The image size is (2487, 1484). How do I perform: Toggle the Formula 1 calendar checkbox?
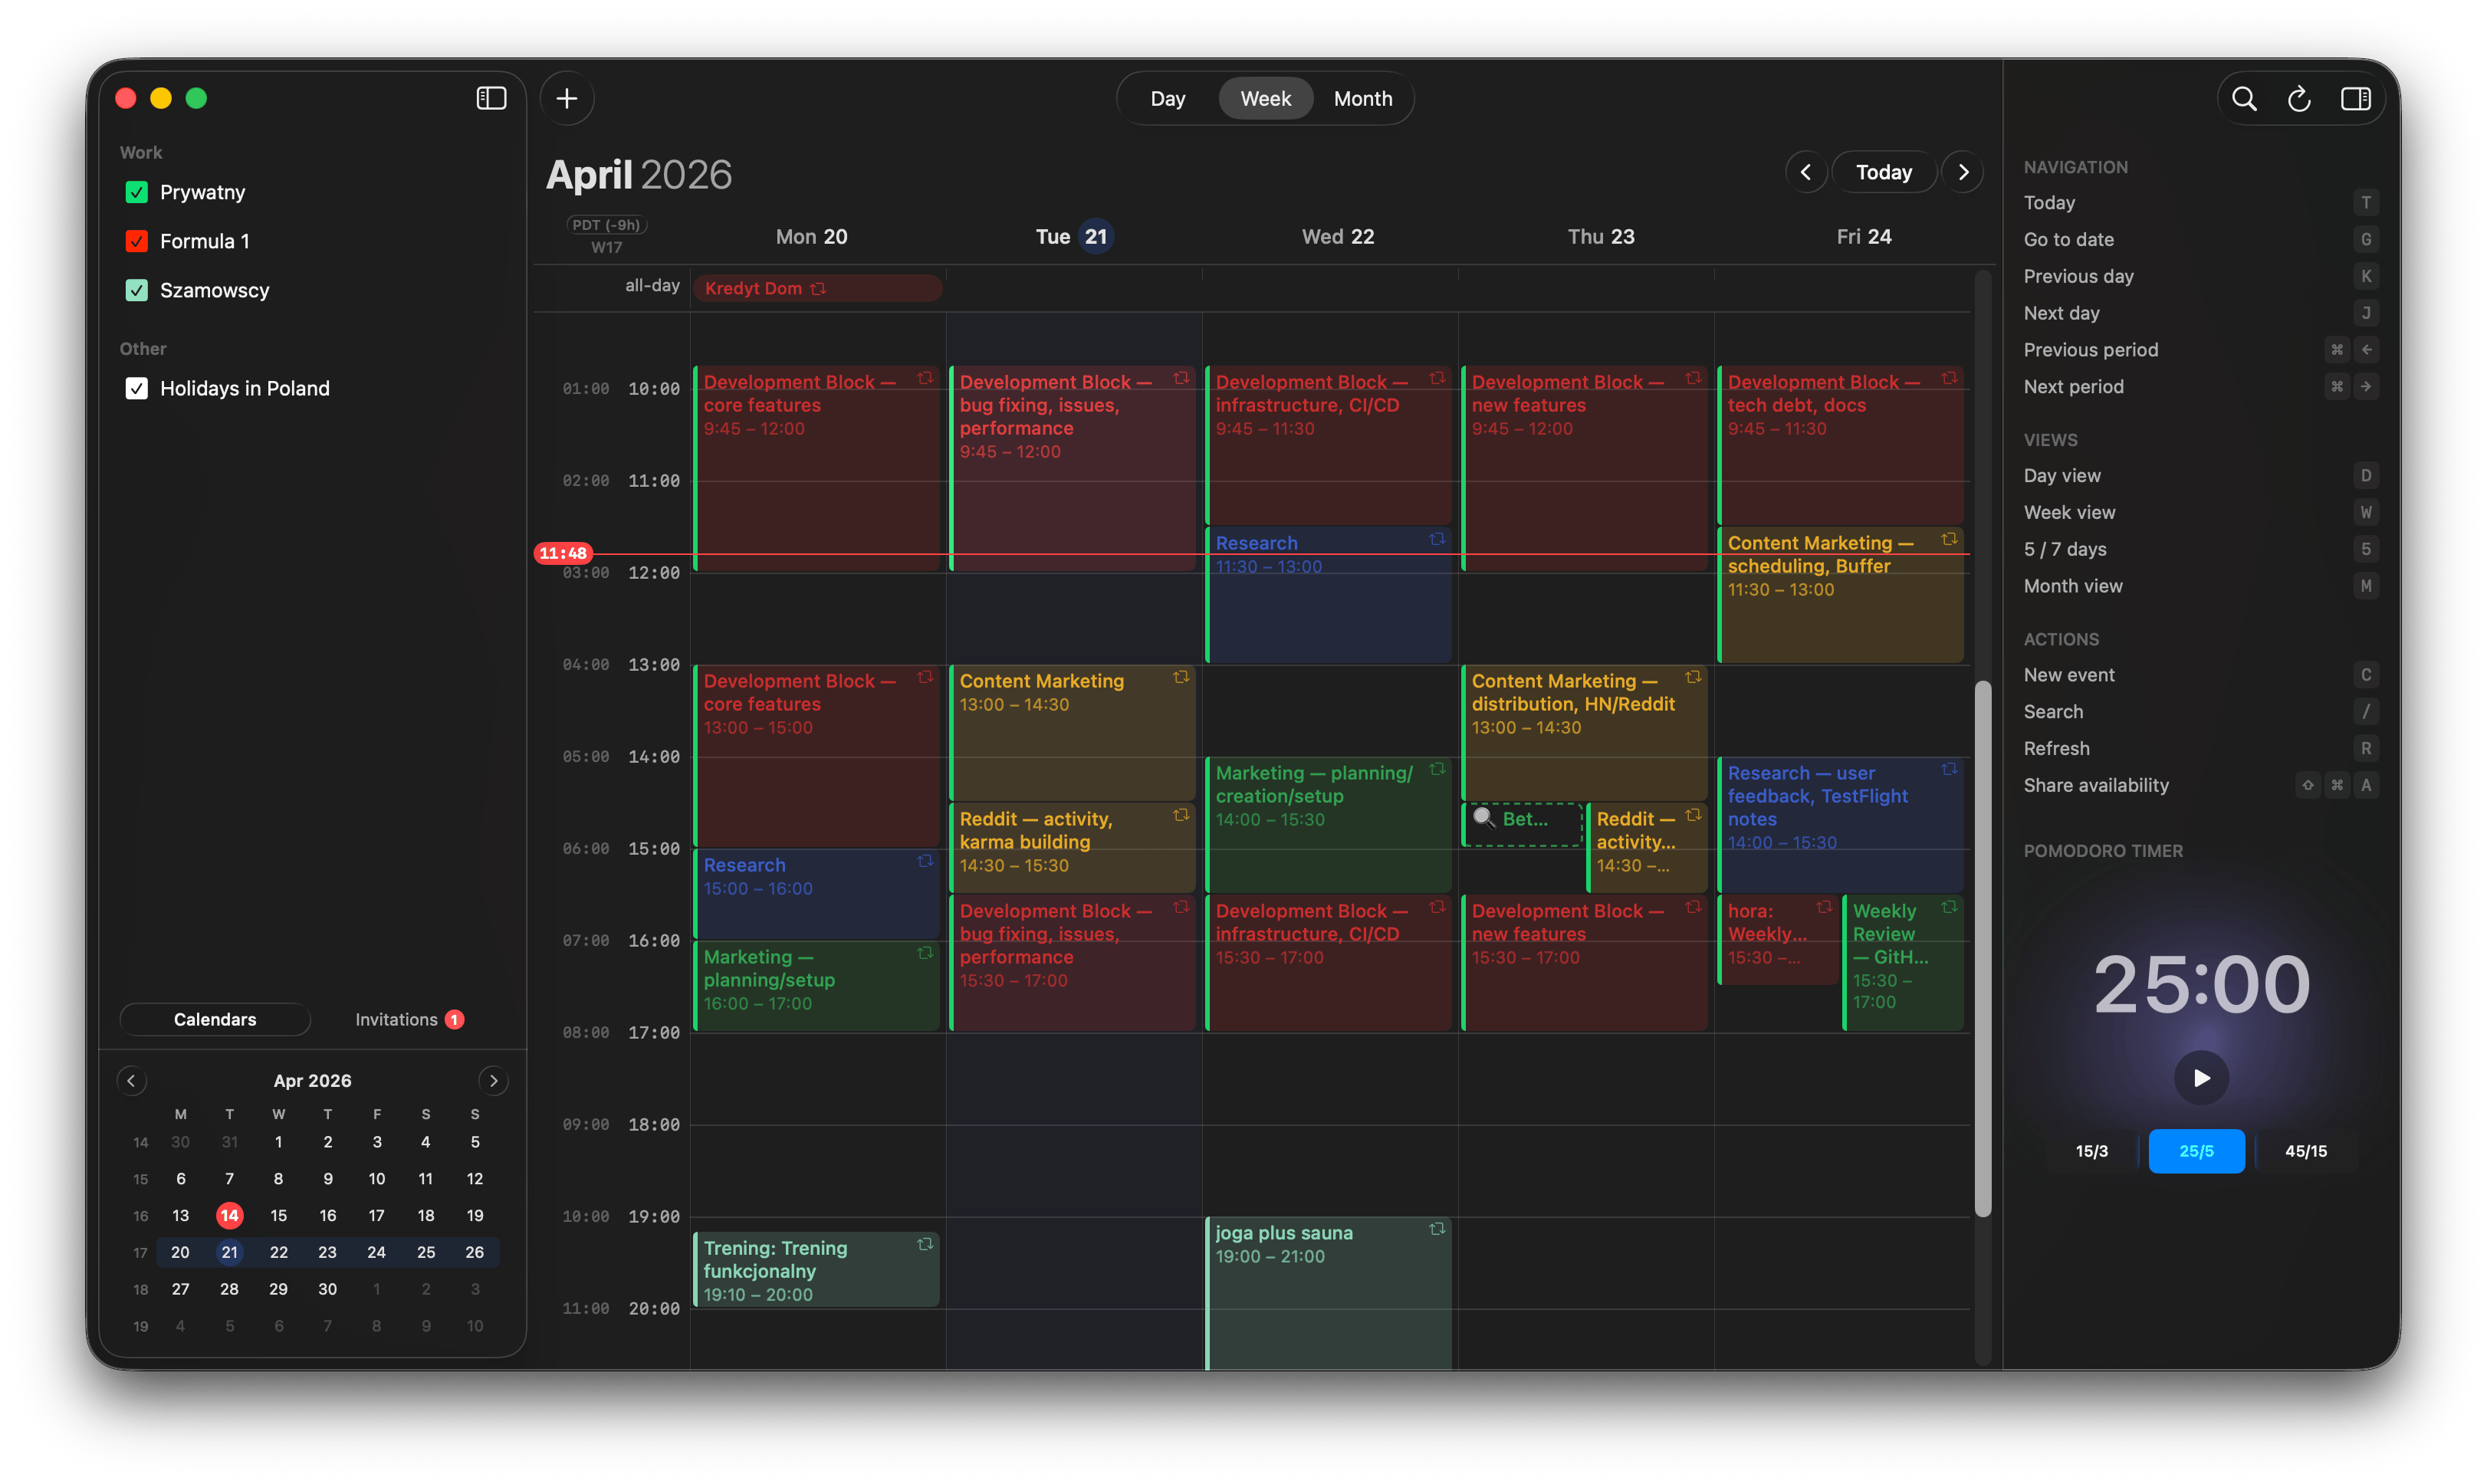(x=137, y=241)
